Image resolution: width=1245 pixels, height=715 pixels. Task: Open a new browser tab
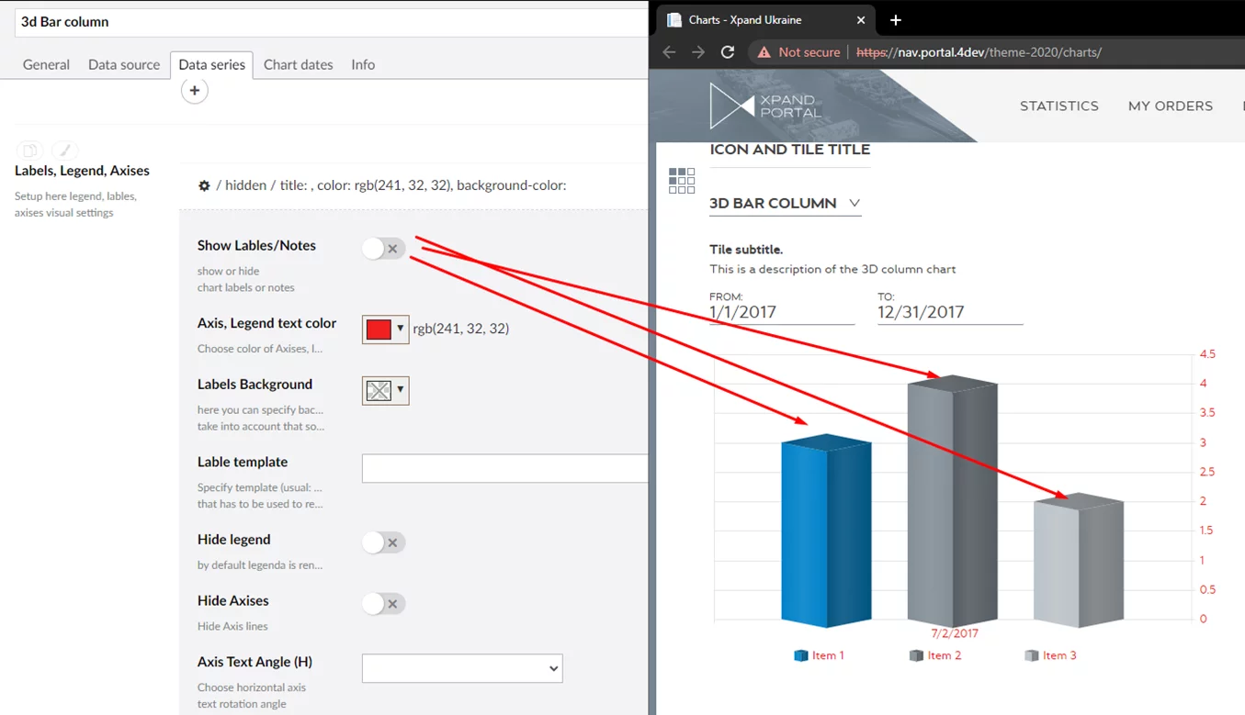pos(896,19)
